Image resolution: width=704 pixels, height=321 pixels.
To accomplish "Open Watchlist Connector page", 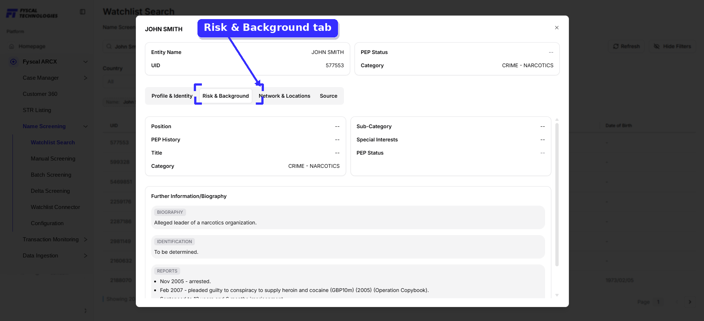I will coord(55,207).
